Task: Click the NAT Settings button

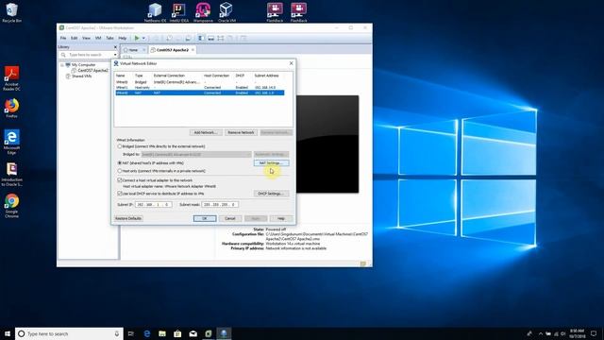Action: tap(271, 163)
